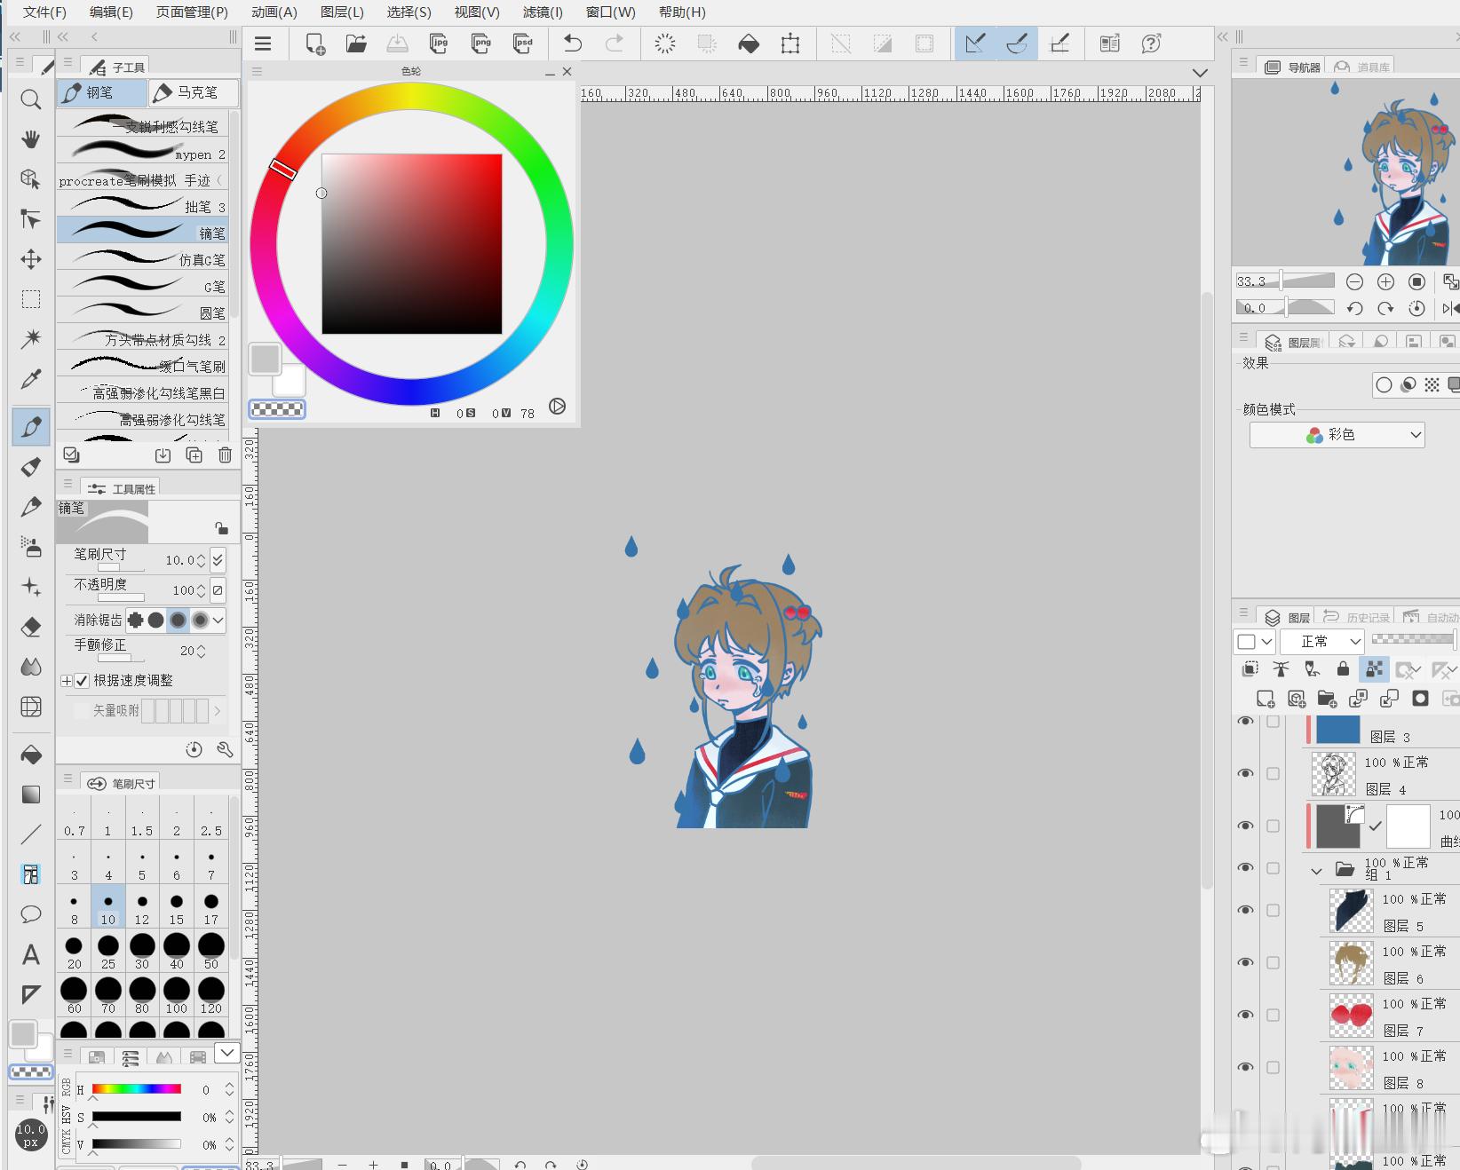
Task: Select 仿真G笔 brush
Action: [x=143, y=259]
